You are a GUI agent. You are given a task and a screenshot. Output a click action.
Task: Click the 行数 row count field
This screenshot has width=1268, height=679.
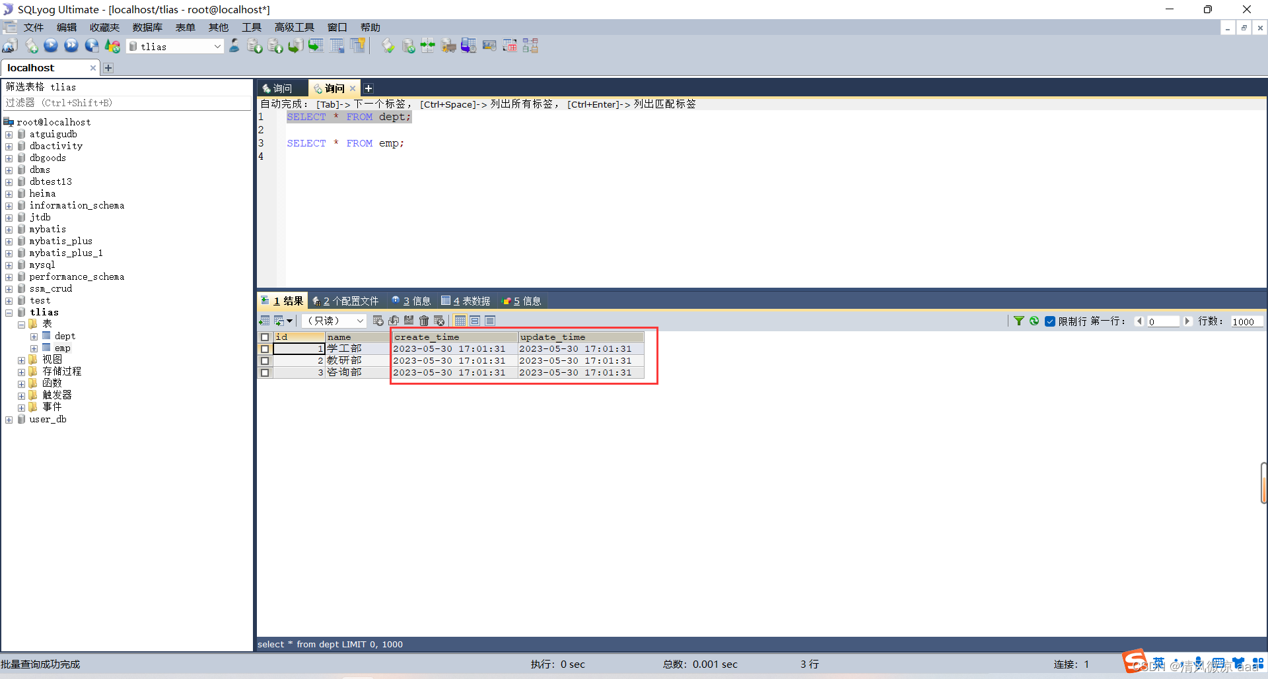pos(1246,321)
